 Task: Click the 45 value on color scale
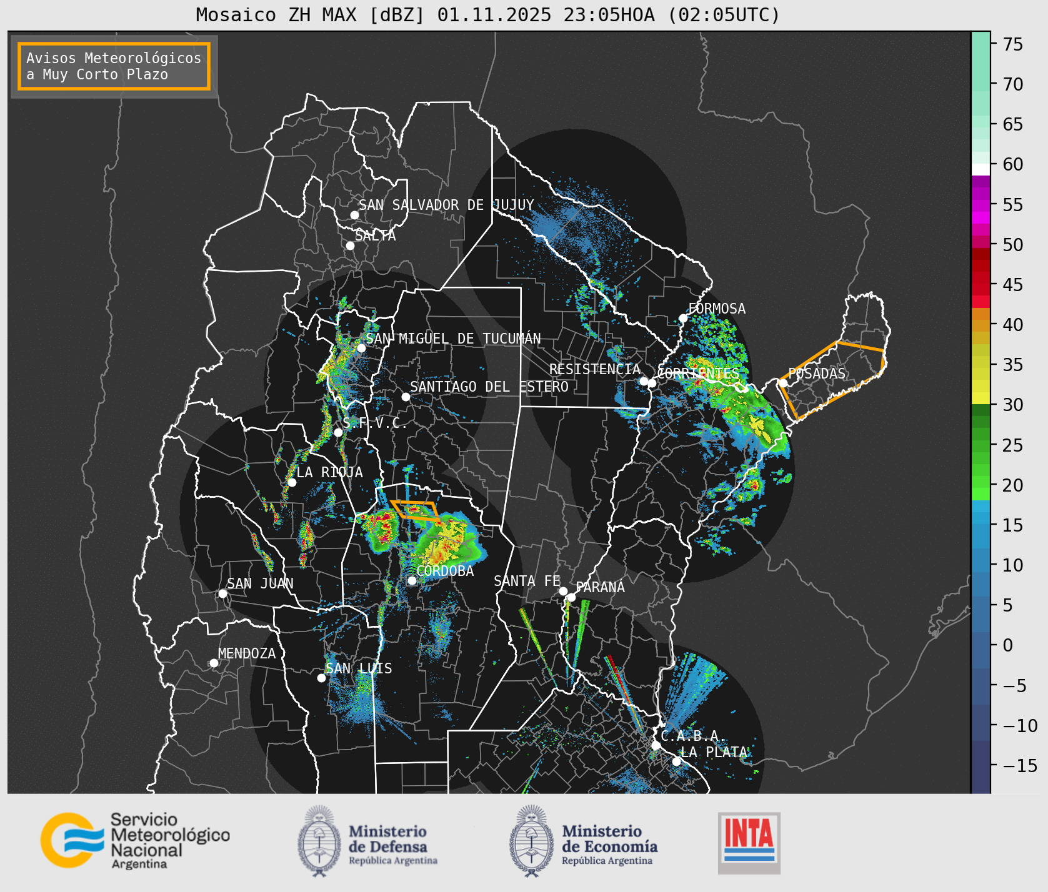coord(1013,285)
